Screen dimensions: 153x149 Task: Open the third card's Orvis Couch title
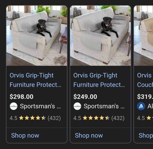tap(145, 80)
